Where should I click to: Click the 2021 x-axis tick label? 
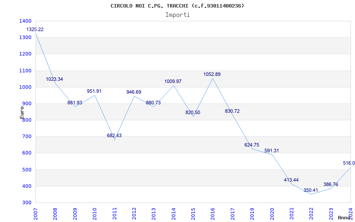point(292,214)
